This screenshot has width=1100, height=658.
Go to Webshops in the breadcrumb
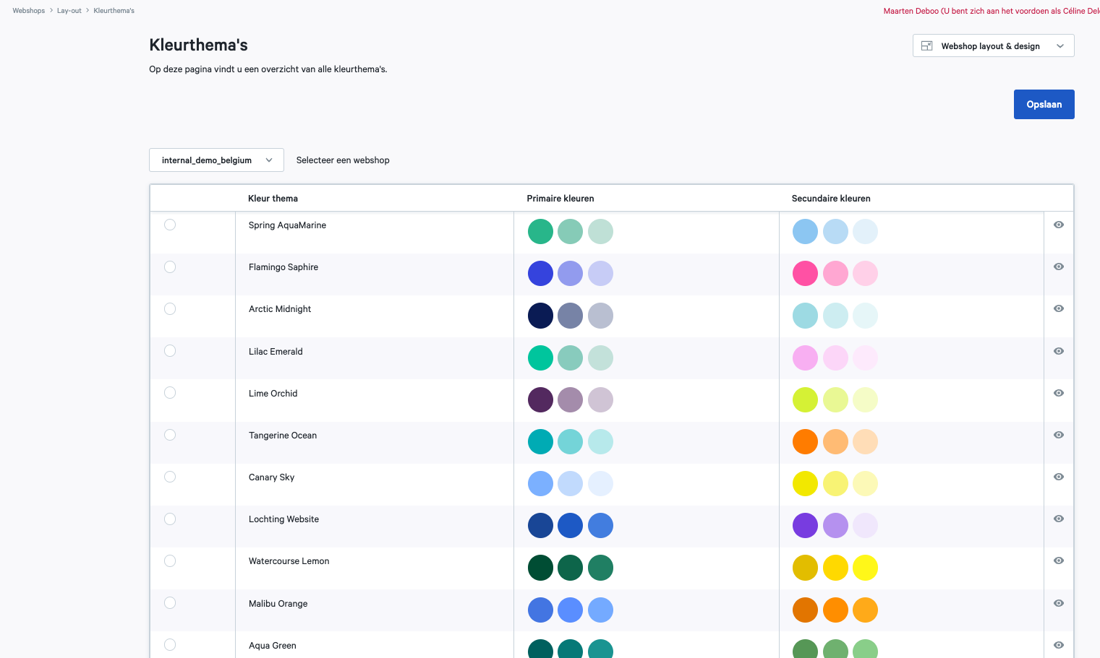click(x=28, y=11)
